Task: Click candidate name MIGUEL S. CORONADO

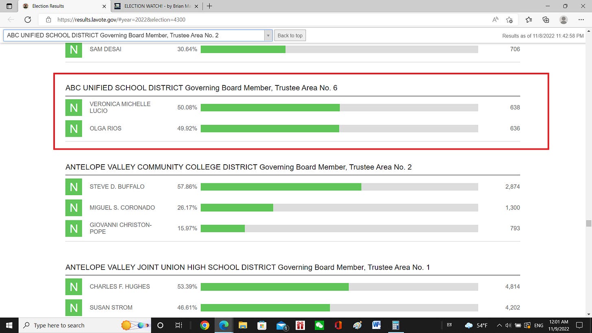Action: pyautogui.click(x=122, y=207)
